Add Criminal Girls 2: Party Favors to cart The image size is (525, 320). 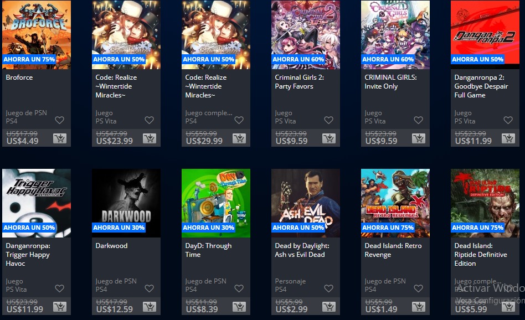(x=329, y=138)
